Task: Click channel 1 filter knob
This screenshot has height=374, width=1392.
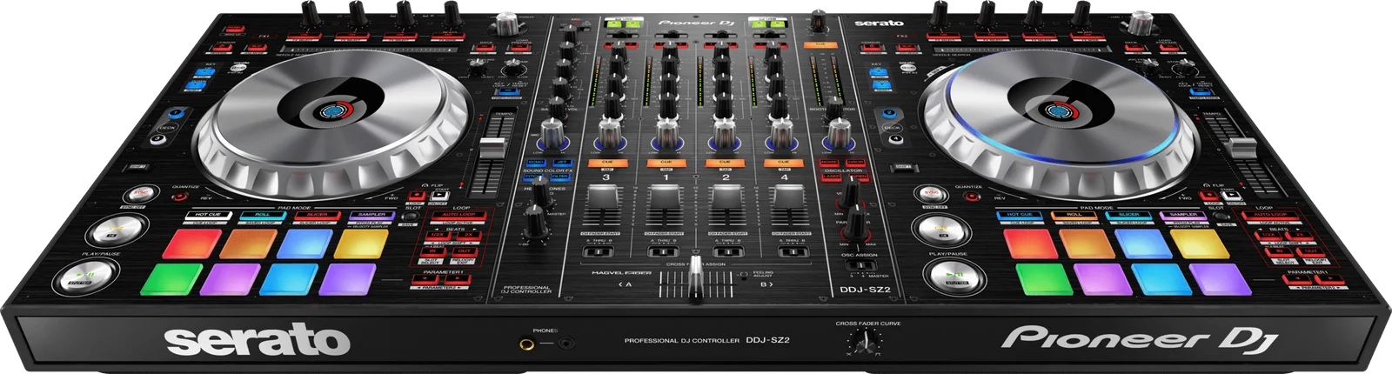Action: coord(666,135)
